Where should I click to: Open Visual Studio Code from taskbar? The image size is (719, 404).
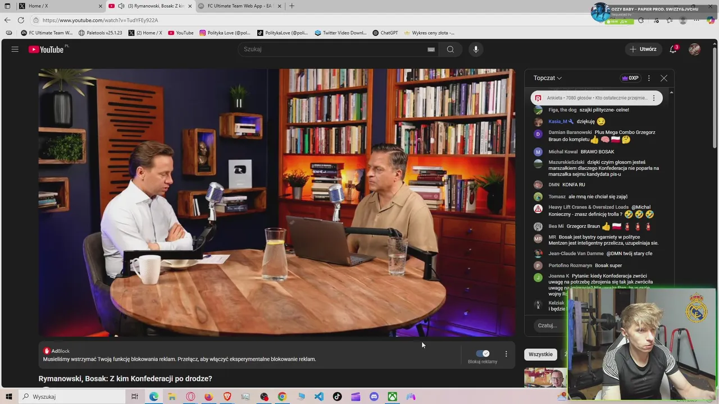tap(319, 397)
